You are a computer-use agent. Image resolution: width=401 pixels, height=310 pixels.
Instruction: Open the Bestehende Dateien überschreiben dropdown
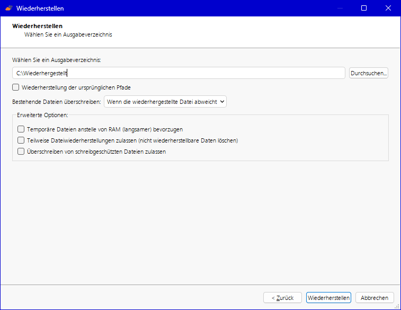pyautogui.click(x=165, y=102)
